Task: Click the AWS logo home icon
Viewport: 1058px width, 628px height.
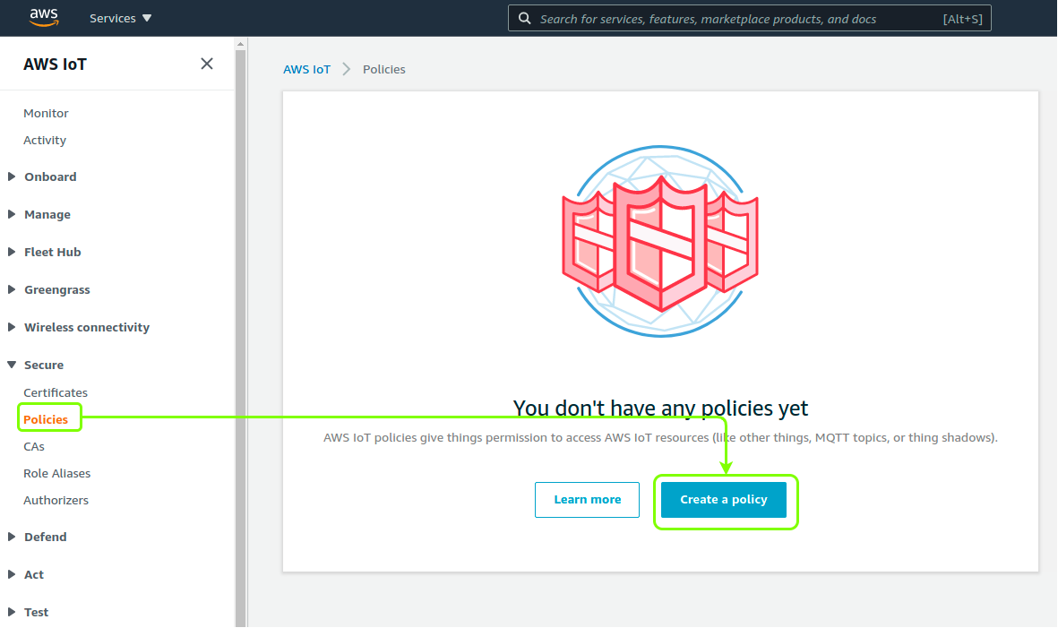Action: (x=44, y=18)
